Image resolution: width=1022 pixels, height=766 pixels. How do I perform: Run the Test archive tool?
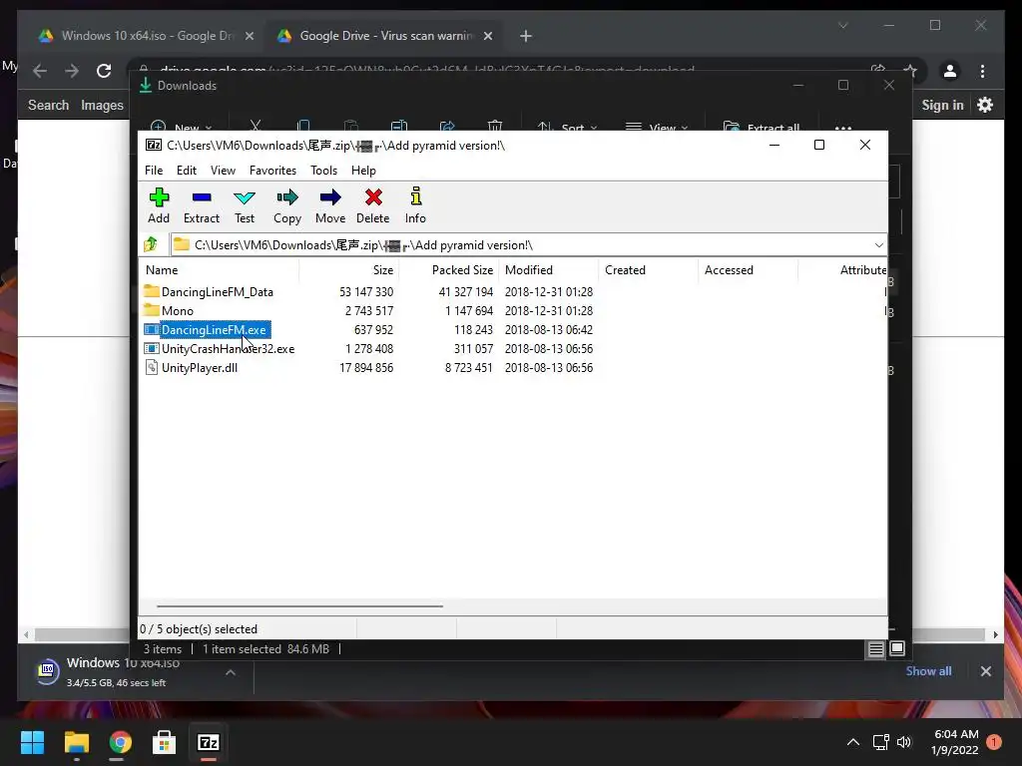(x=245, y=205)
